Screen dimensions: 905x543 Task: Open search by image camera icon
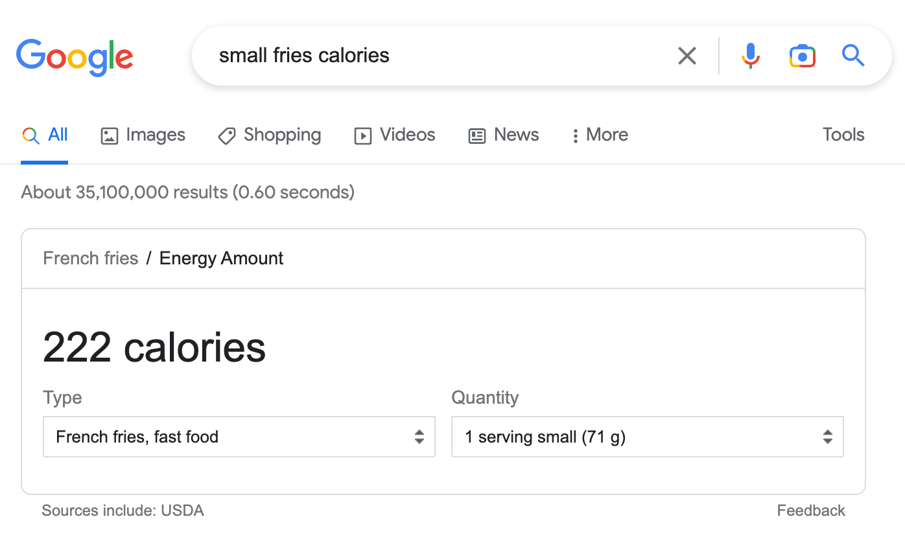(802, 56)
